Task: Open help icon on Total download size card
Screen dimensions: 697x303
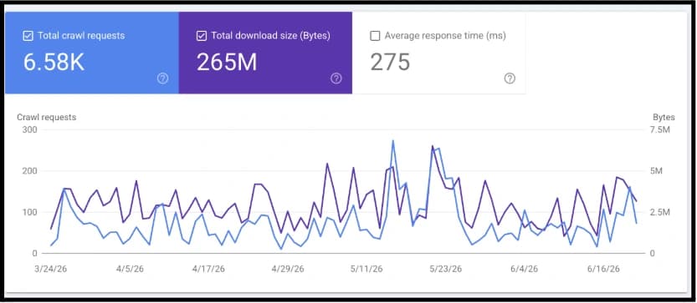Action: pos(336,78)
